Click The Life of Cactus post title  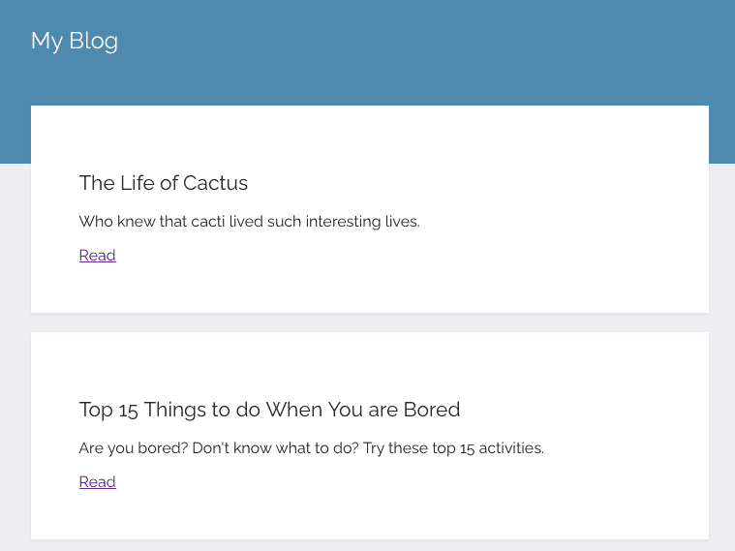[x=164, y=183]
